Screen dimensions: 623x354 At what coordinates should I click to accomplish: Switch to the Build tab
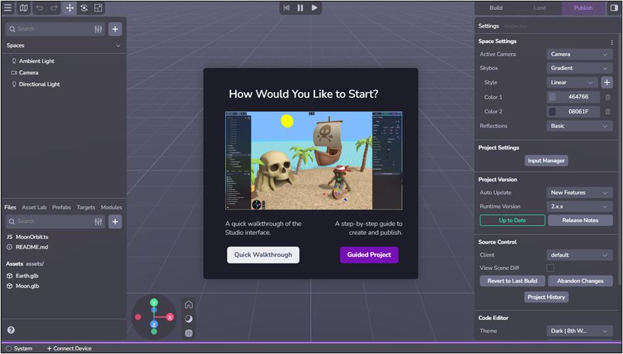point(496,8)
